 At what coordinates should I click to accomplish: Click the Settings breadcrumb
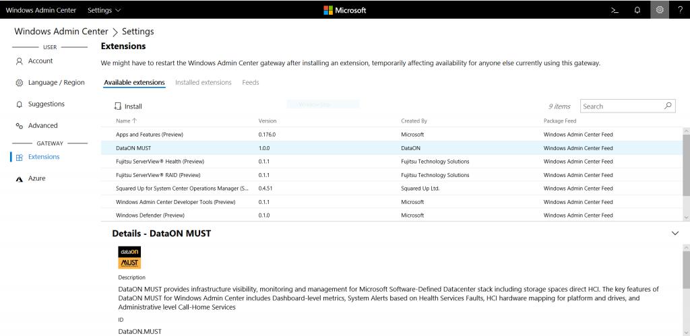click(137, 32)
